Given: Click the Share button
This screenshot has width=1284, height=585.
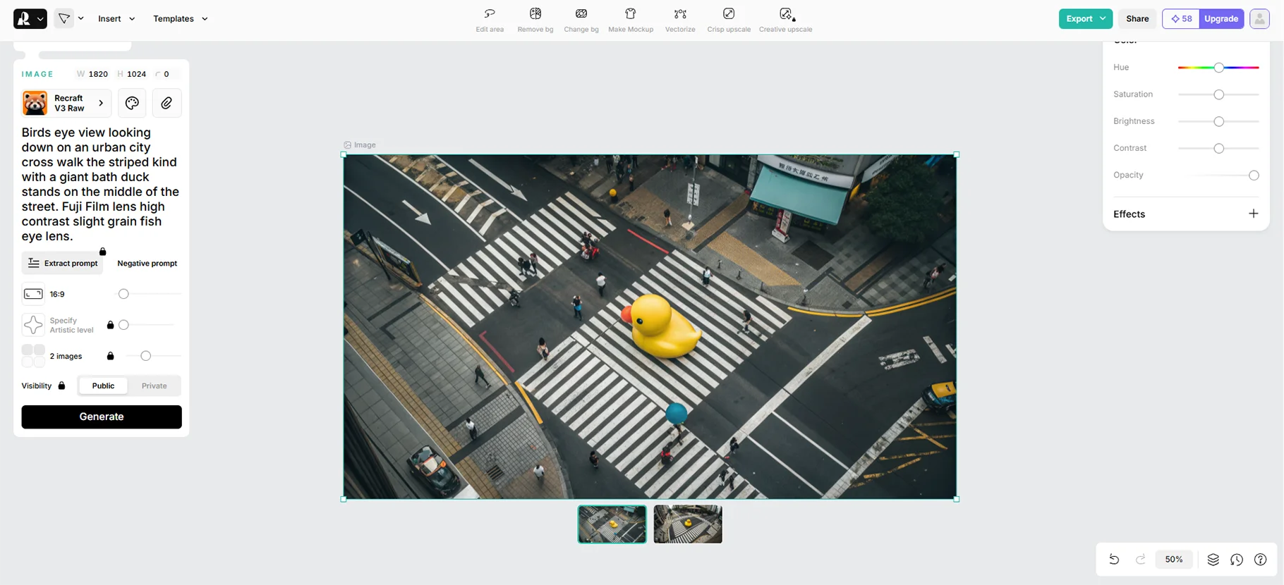Looking at the screenshot, I should (x=1137, y=19).
